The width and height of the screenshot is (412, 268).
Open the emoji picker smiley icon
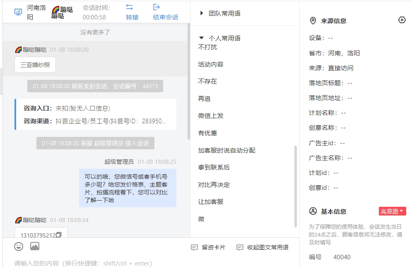click(x=19, y=246)
